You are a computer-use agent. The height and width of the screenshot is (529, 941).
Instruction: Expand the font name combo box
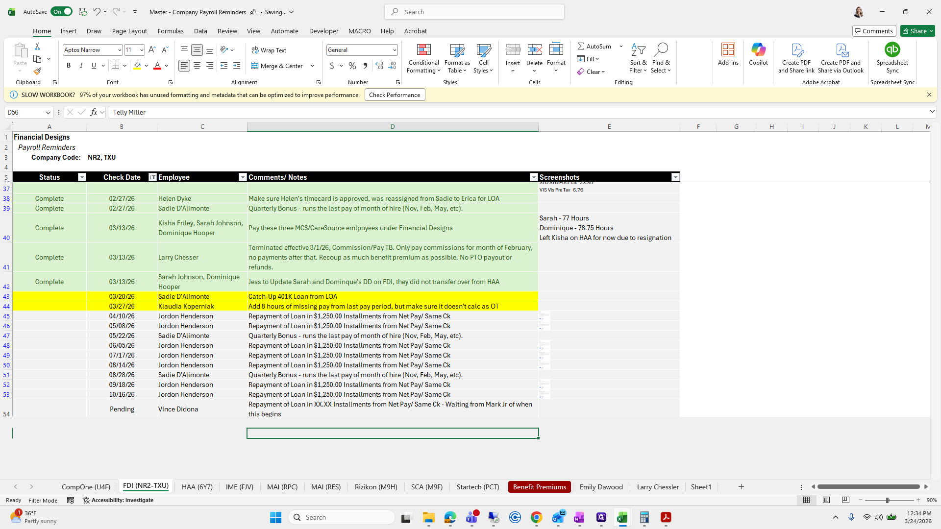pyautogui.click(x=119, y=50)
